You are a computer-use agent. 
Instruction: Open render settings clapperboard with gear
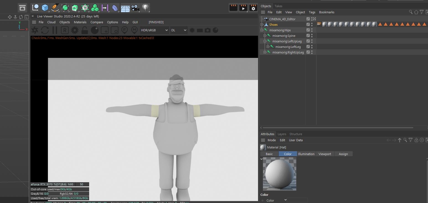pyautogui.click(x=253, y=8)
